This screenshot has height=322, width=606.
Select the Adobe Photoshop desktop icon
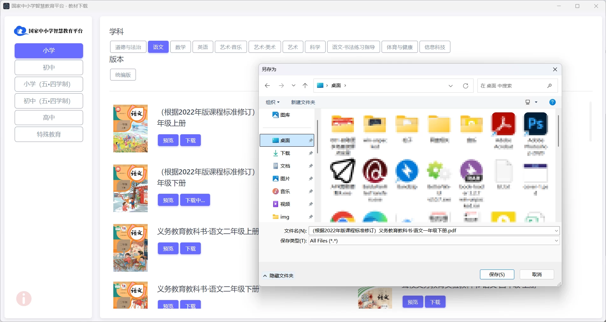[536, 134]
